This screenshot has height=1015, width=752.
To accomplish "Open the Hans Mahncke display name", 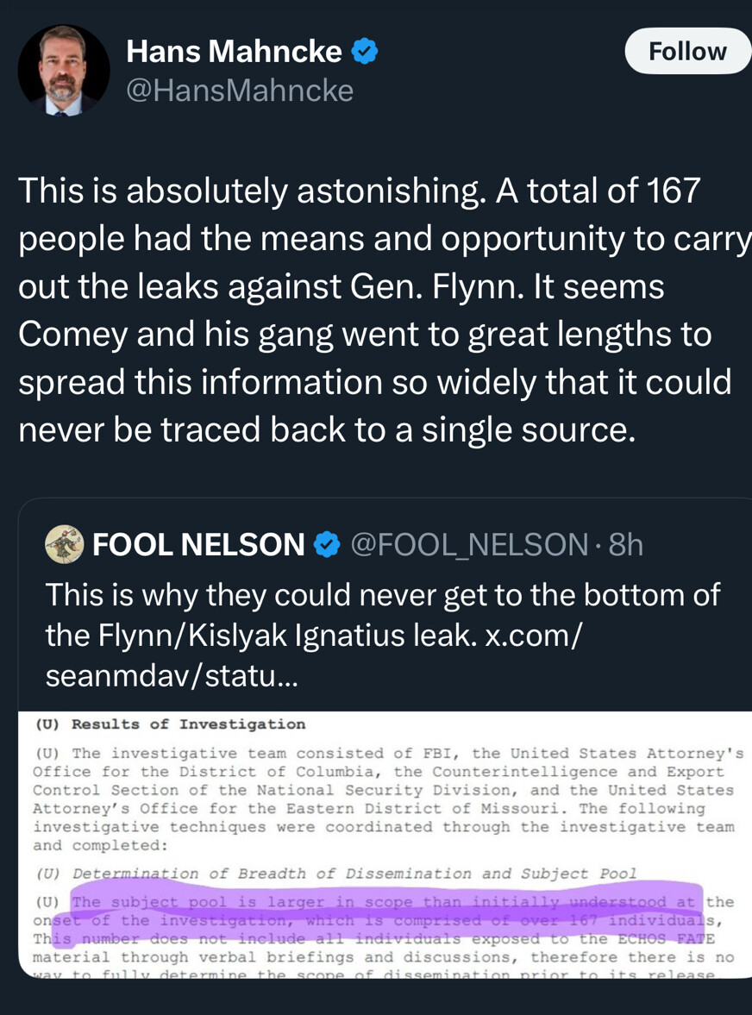I will (234, 53).
